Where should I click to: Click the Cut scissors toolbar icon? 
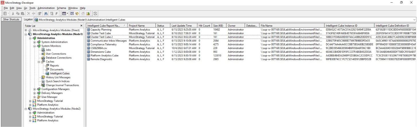point(13,13)
